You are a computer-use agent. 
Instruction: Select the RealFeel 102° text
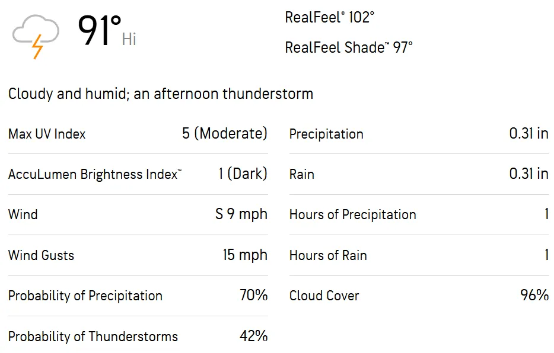(x=329, y=17)
